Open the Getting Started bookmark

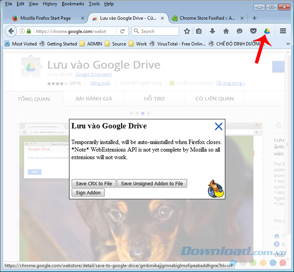(x=58, y=44)
